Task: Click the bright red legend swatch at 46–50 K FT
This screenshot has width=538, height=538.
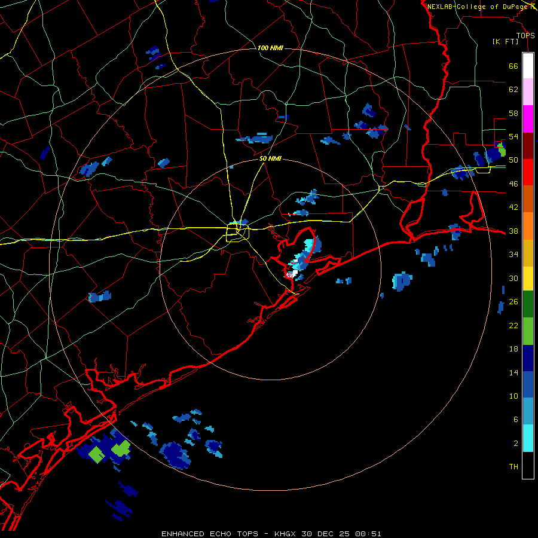Action: pyautogui.click(x=528, y=172)
